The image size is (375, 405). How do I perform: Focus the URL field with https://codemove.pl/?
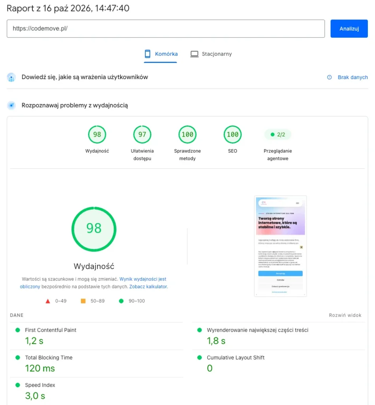point(166,28)
